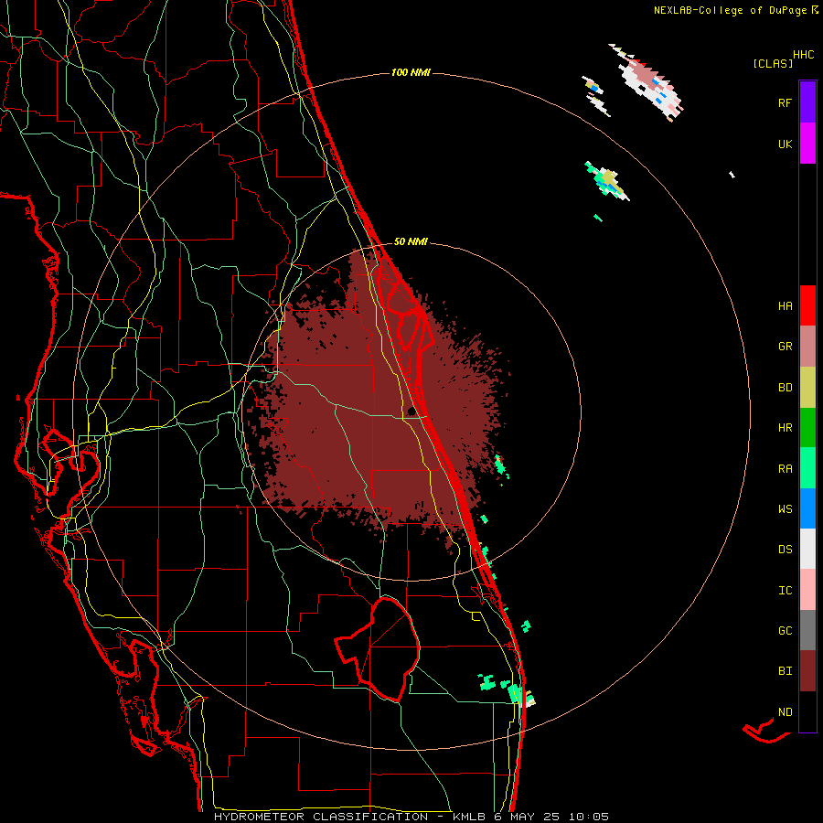Click the RA legend label
Screen dimensions: 823x823
pyautogui.click(x=785, y=469)
